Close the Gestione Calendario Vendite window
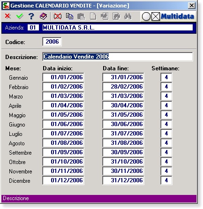Viewport: 203px width, 209px height. point(192,6)
